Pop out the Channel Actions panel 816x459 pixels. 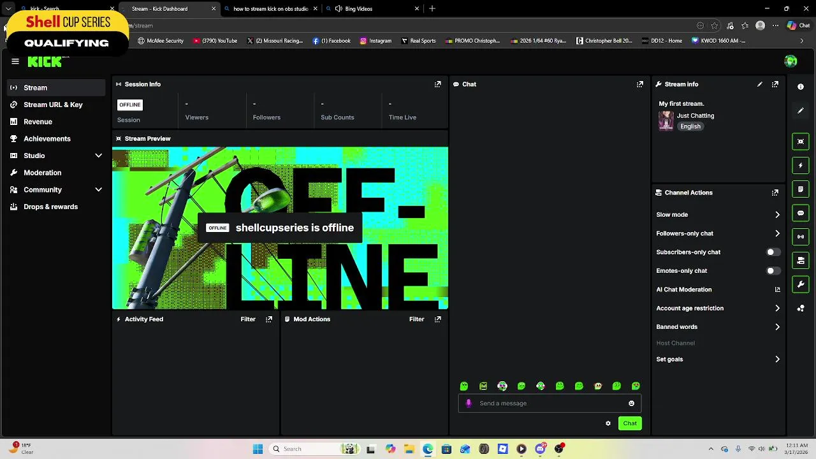pos(775,193)
